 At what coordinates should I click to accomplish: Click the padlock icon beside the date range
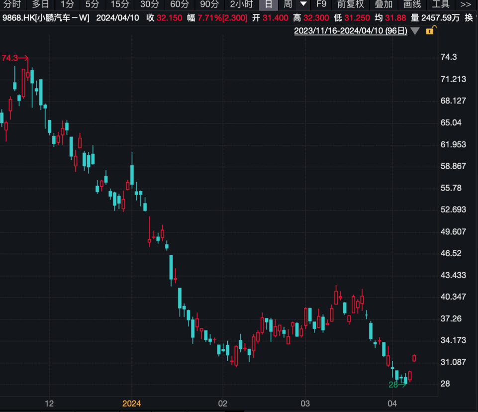tap(430, 31)
